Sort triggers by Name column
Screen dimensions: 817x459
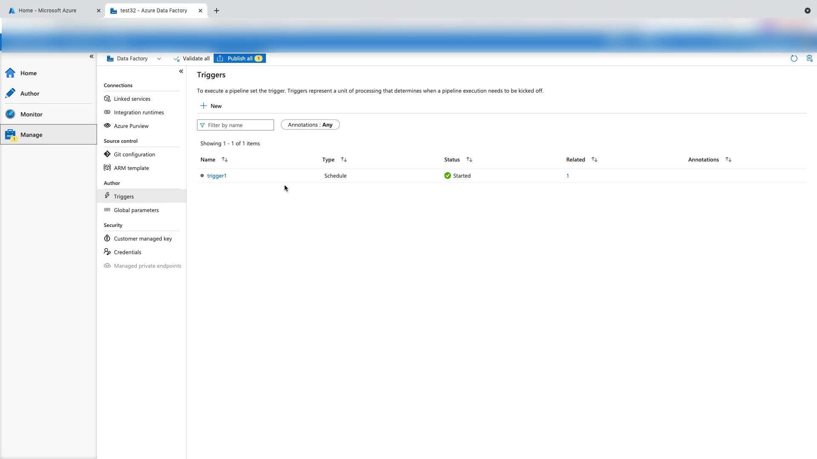tap(225, 160)
